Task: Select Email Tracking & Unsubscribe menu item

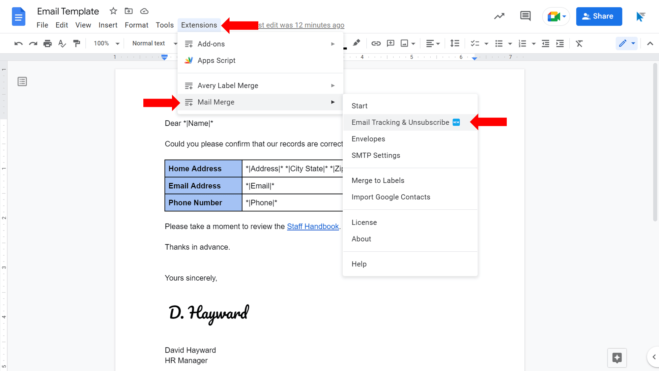Action: (400, 122)
